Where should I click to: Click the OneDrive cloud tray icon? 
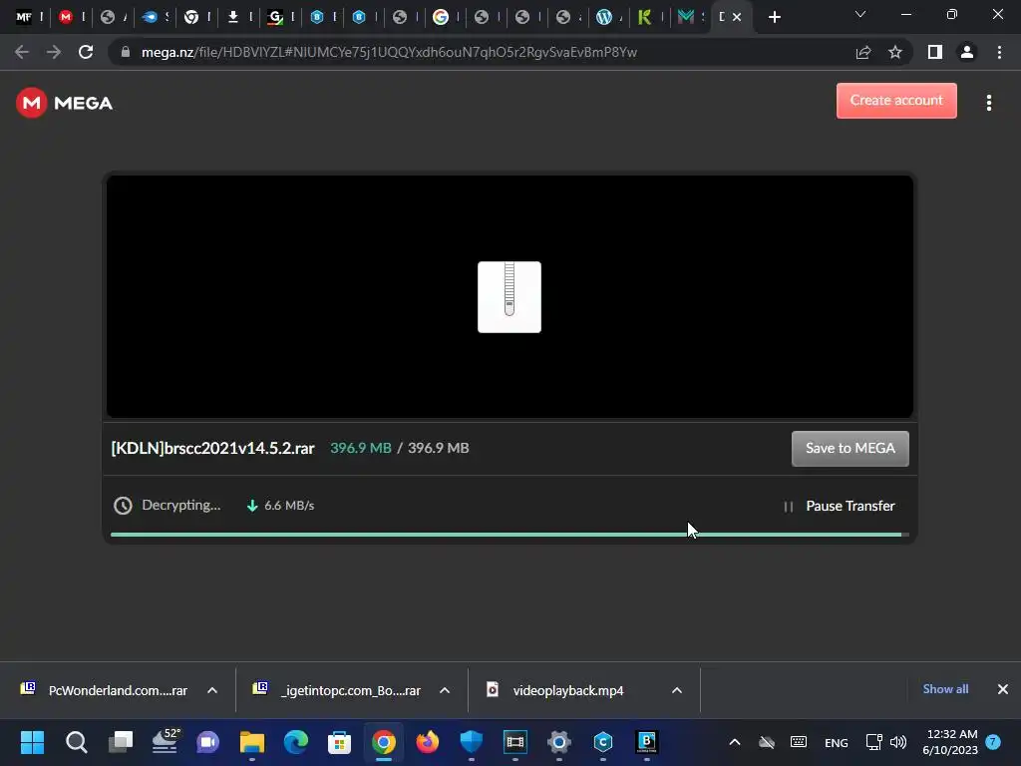767,742
